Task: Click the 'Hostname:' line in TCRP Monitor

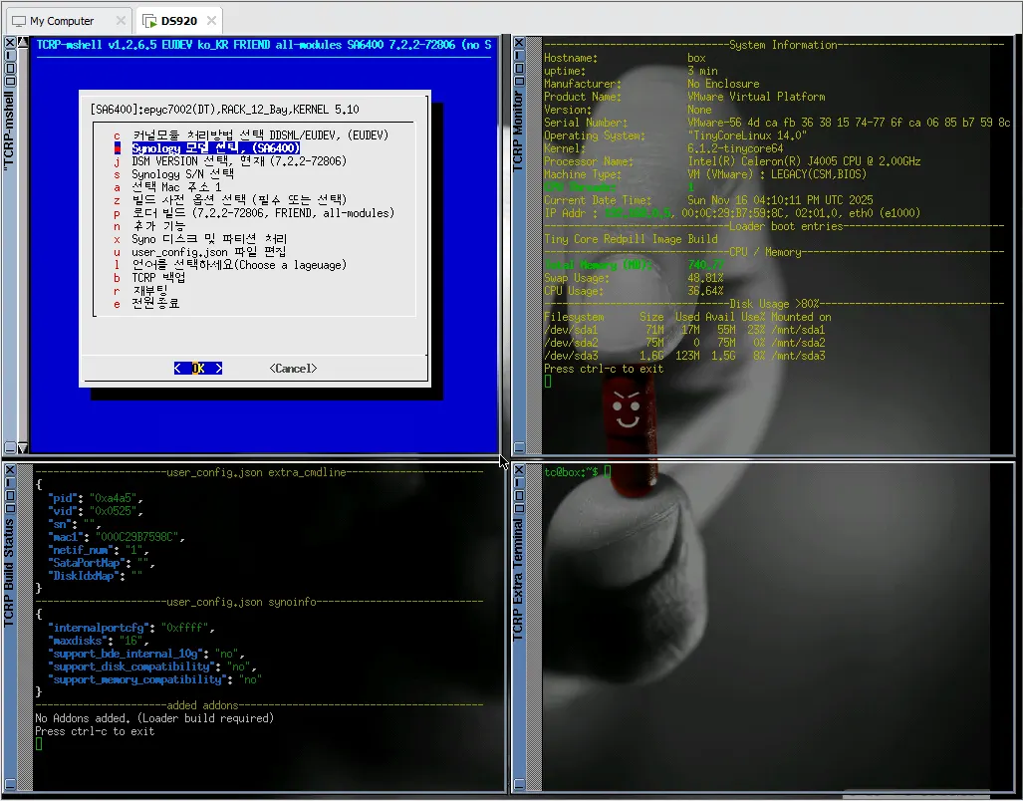Action: [x=625, y=58]
